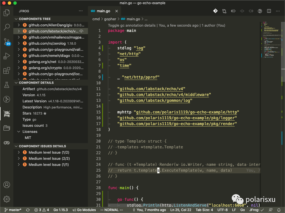Click the editor minimap code overview
The height and width of the screenshot is (213, 285).
coord(271,40)
